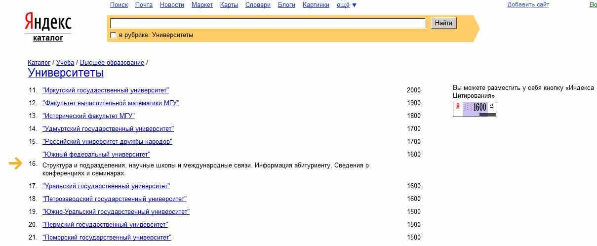Viewport: 597px width, 246px height.
Task: Open Словари from the top navigation
Action: click(258, 5)
